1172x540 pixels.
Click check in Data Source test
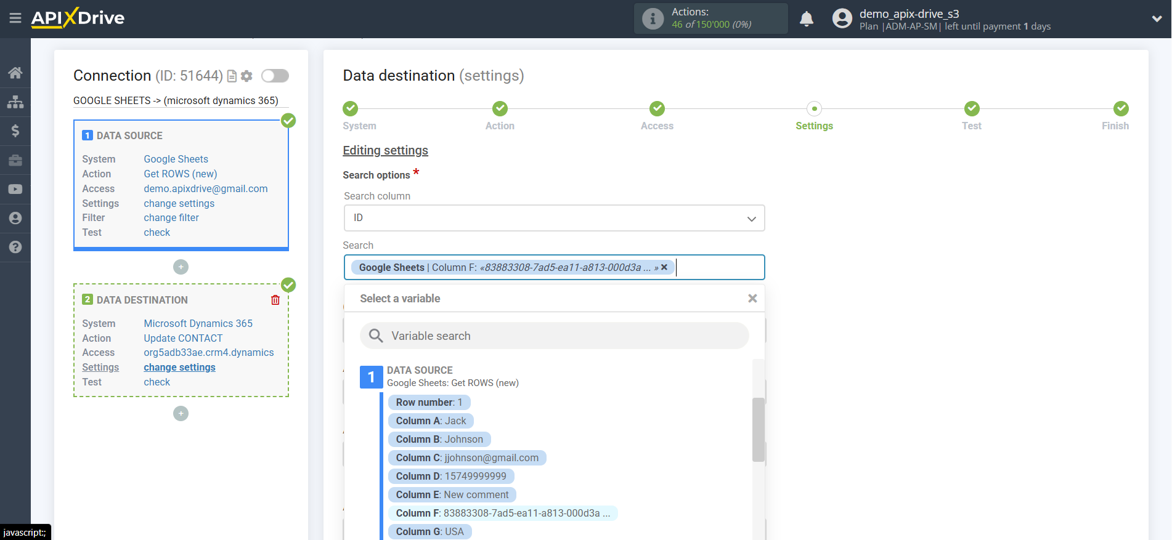pos(157,232)
